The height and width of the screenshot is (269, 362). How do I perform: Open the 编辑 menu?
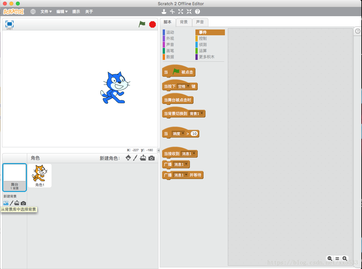click(x=62, y=12)
